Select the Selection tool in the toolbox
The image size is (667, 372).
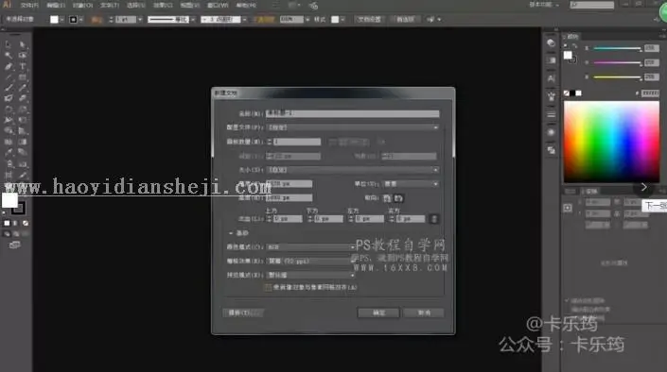pos(9,44)
